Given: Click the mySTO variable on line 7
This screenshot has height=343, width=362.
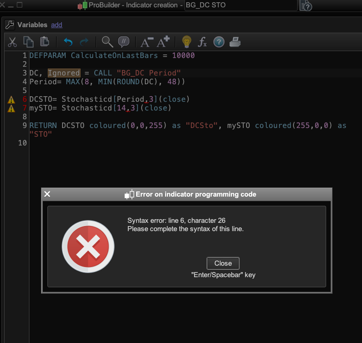Looking at the screenshot, I should pyautogui.click(x=40, y=108).
